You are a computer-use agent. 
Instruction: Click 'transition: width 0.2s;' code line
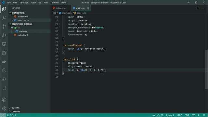[x=83, y=31]
